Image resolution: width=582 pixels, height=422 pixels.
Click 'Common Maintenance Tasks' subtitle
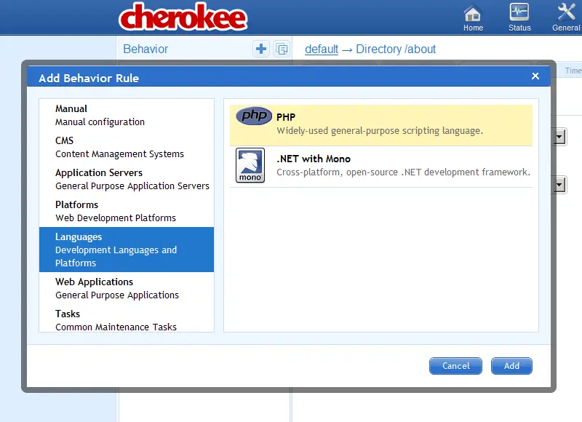pyautogui.click(x=116, y=327)
